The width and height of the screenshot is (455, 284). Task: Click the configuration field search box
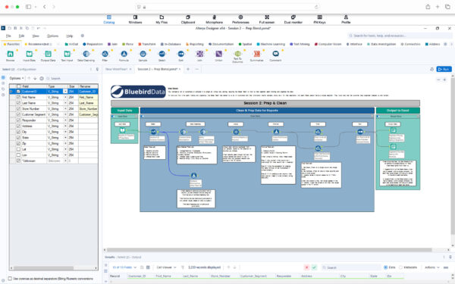(x=71, y=78)
